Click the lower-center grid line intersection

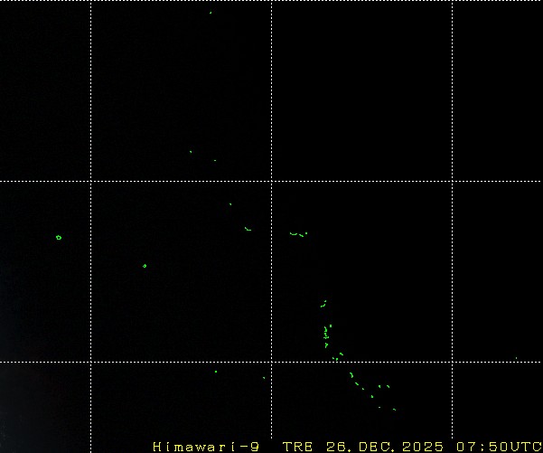pyautogui.click(x=271, y=362)
